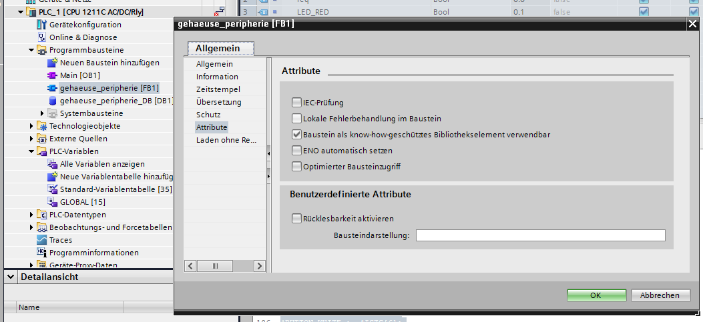Click the gehaeuse_peripherie_DB [DB1] database icon
The image size is (703, 322).
point(53,101)
